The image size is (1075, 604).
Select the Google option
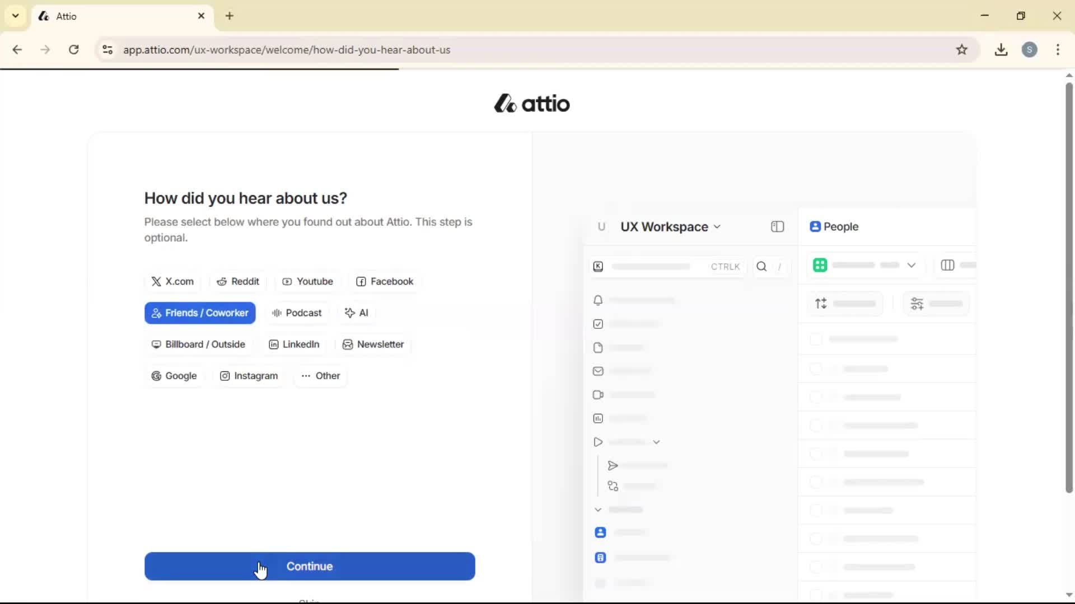[175, 376]
